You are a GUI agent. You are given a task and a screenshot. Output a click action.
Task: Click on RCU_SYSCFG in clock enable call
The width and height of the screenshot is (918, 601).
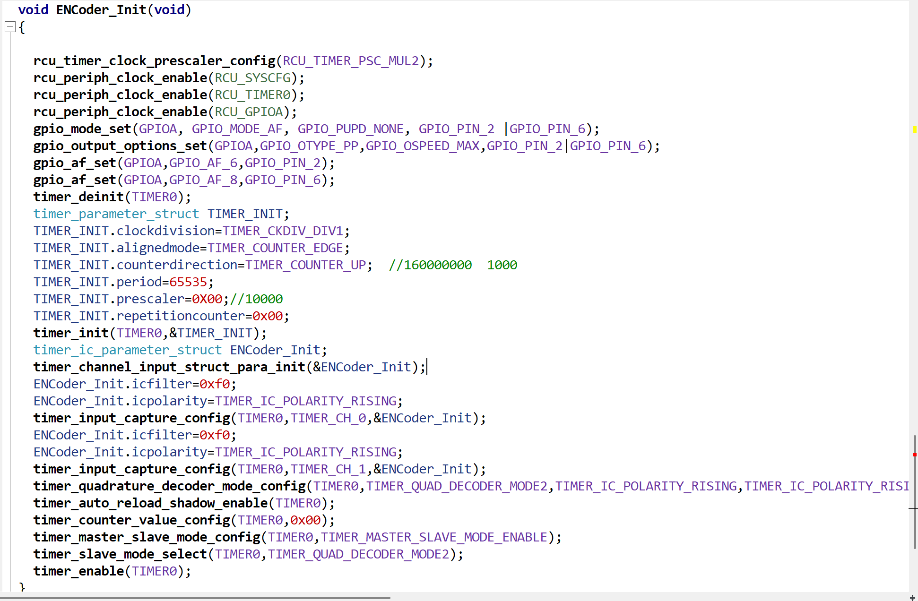tap(252, 78)
